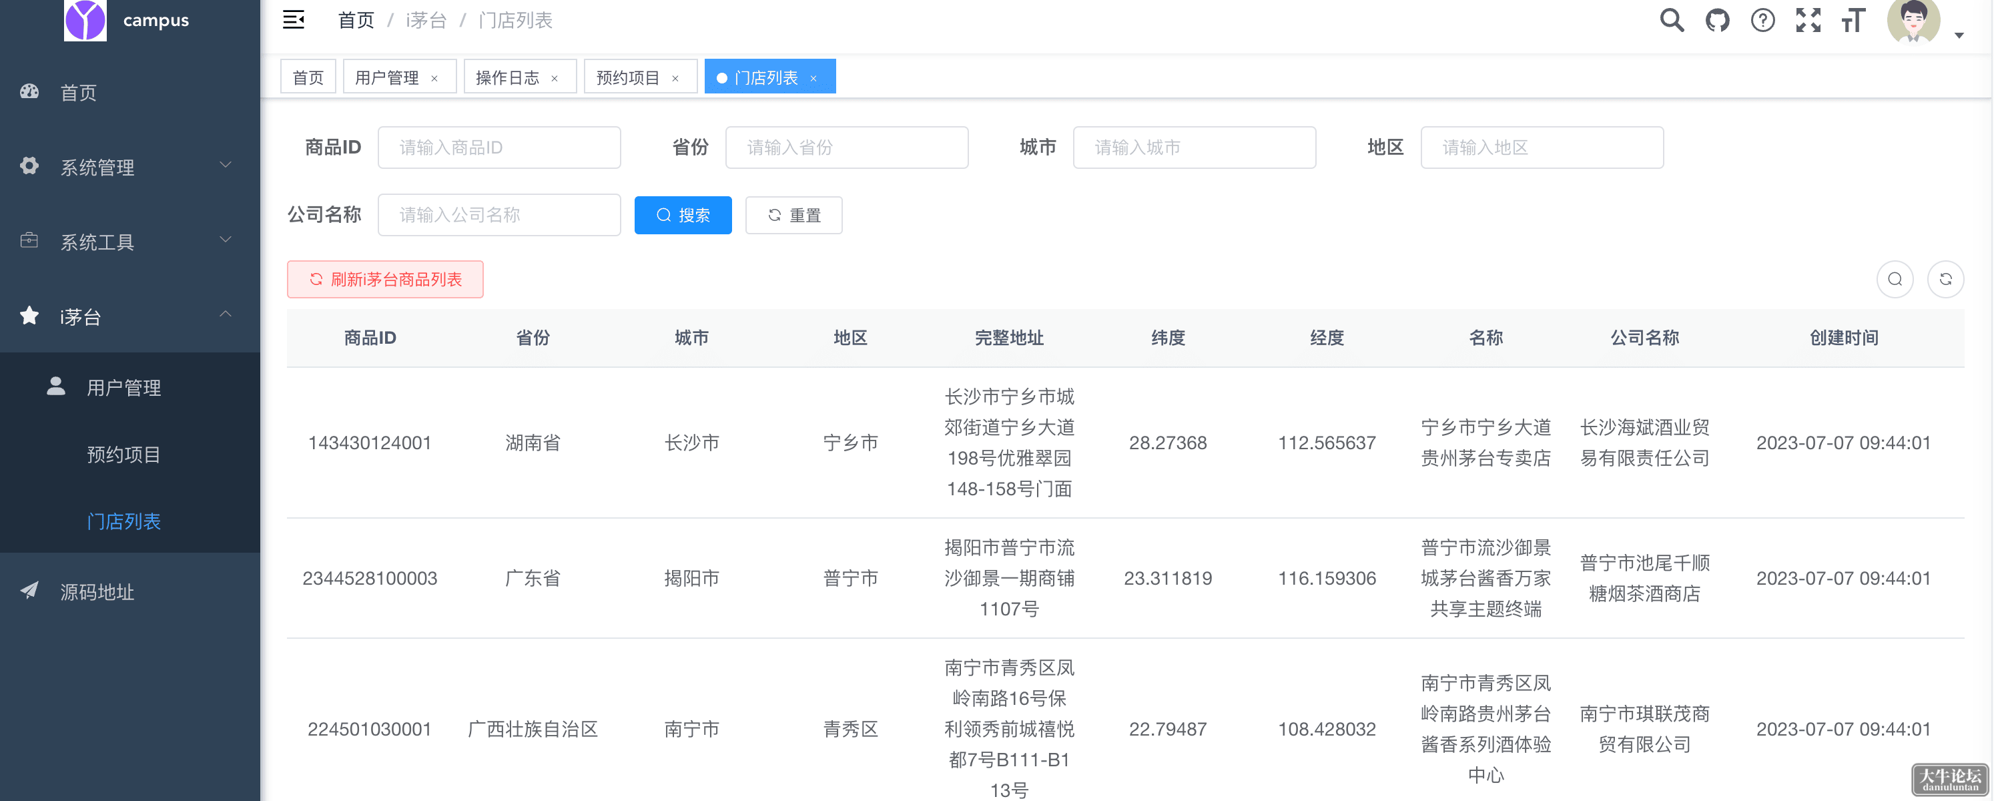Expand the 系统管理 menu
1994x801 pixels.
pos(130,166)
